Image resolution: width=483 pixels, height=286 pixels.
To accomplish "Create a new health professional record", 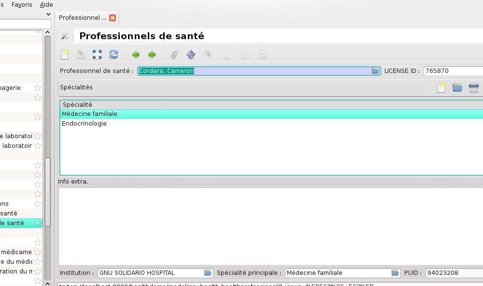I will click(x=64, y=55).
